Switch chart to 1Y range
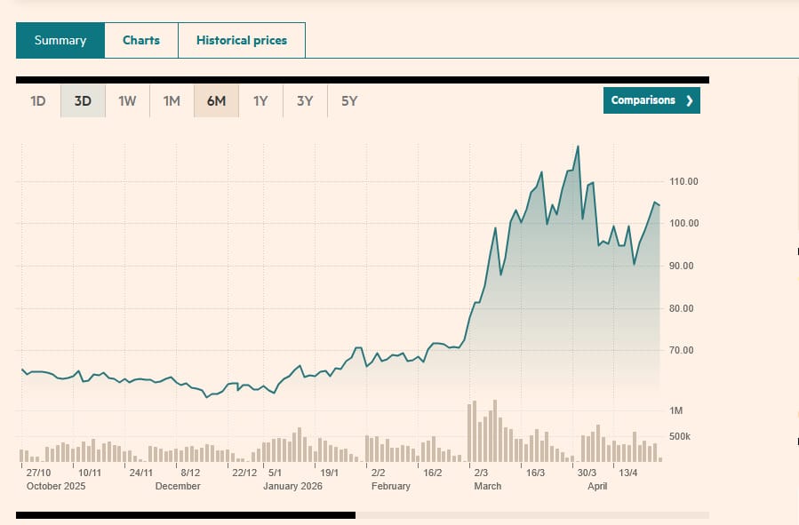This screenshot has height=525, width=799. point(260,101)
